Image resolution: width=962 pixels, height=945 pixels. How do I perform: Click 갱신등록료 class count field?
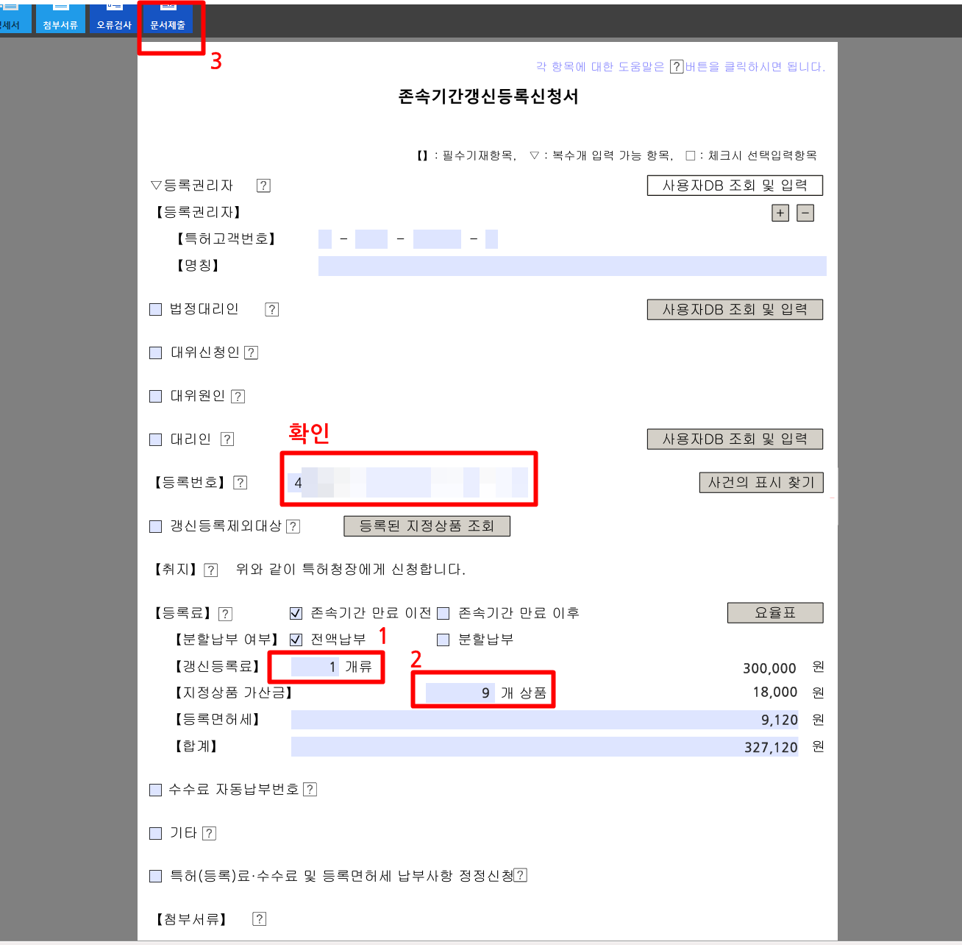[315, 667]
